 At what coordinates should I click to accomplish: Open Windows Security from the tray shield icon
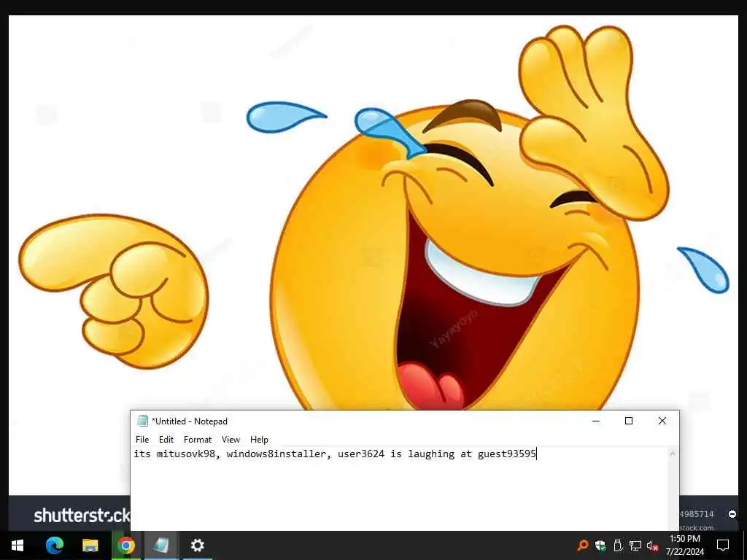click(x=600, y=545)
